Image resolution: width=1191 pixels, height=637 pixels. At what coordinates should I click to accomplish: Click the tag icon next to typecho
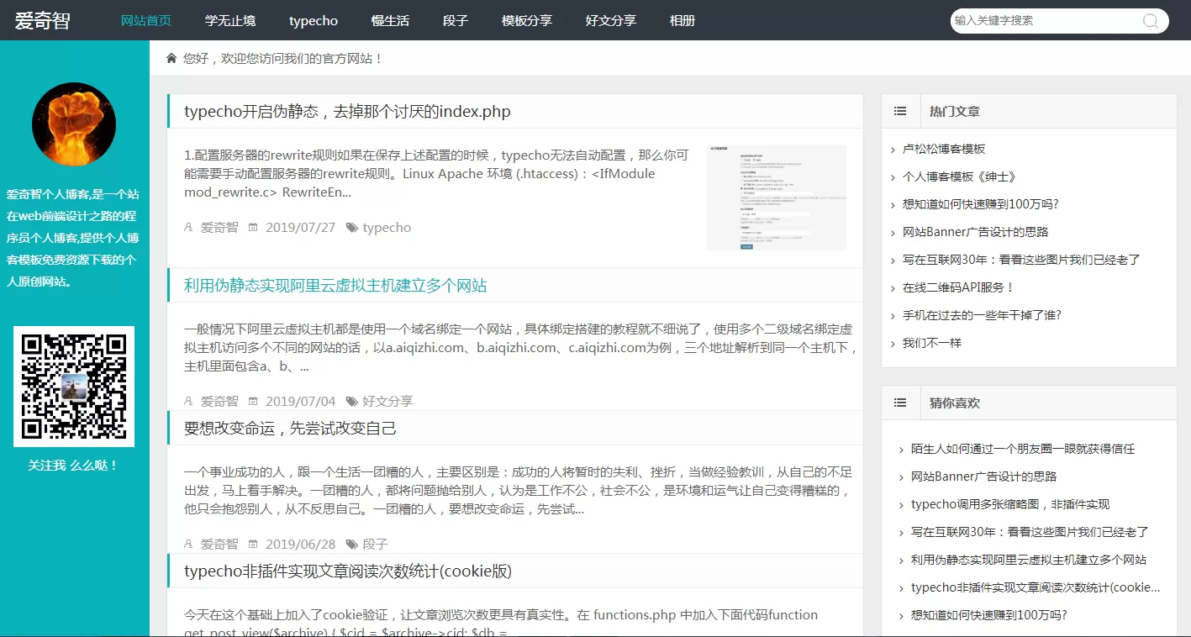pos(352,228)
